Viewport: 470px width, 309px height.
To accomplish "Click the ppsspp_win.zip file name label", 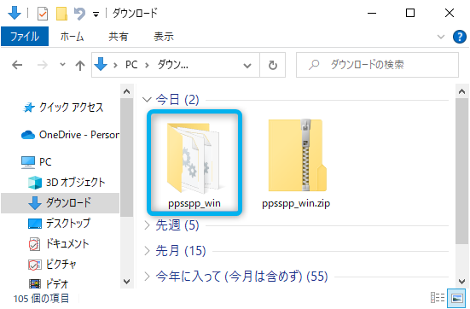I will click(296, 203).
